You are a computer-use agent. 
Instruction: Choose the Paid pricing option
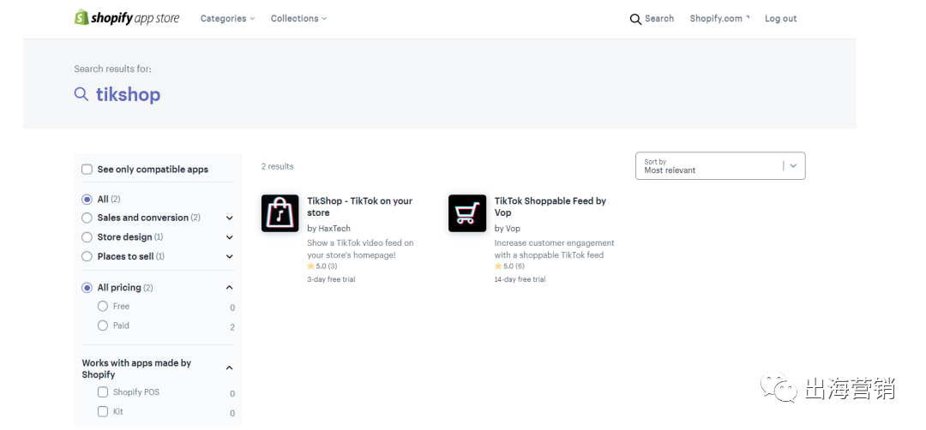point(103,325)
